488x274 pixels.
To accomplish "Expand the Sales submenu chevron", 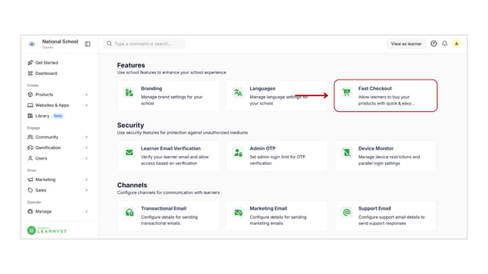I will (86, 190).
